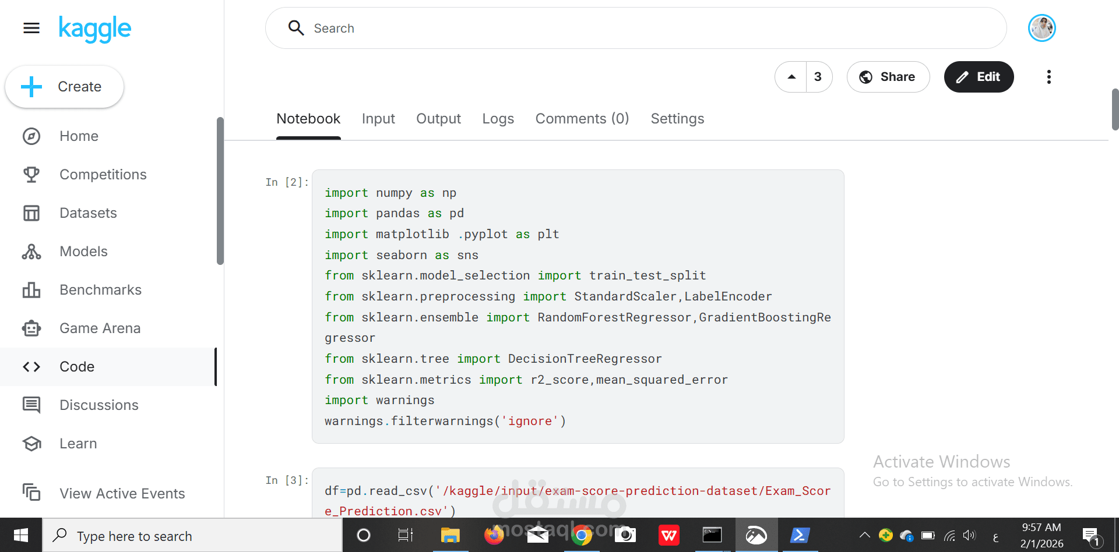Click the Game Arena robot icon
Image resolution: width=1119 pixels, height=552 pixels.
pyautogui.click(x=31, y=328)
